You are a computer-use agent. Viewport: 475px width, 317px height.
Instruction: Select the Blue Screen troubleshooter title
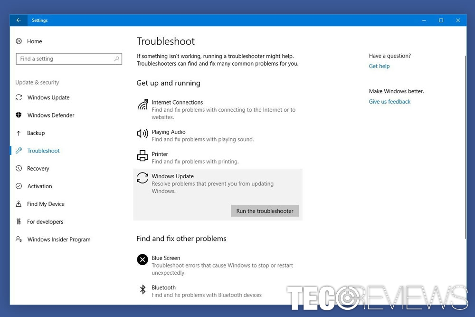(166, 258)
